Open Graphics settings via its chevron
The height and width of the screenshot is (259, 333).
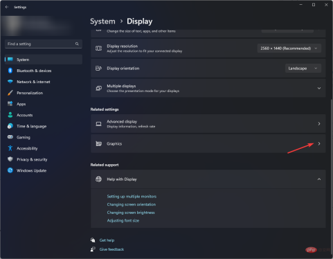pos(319,143)
